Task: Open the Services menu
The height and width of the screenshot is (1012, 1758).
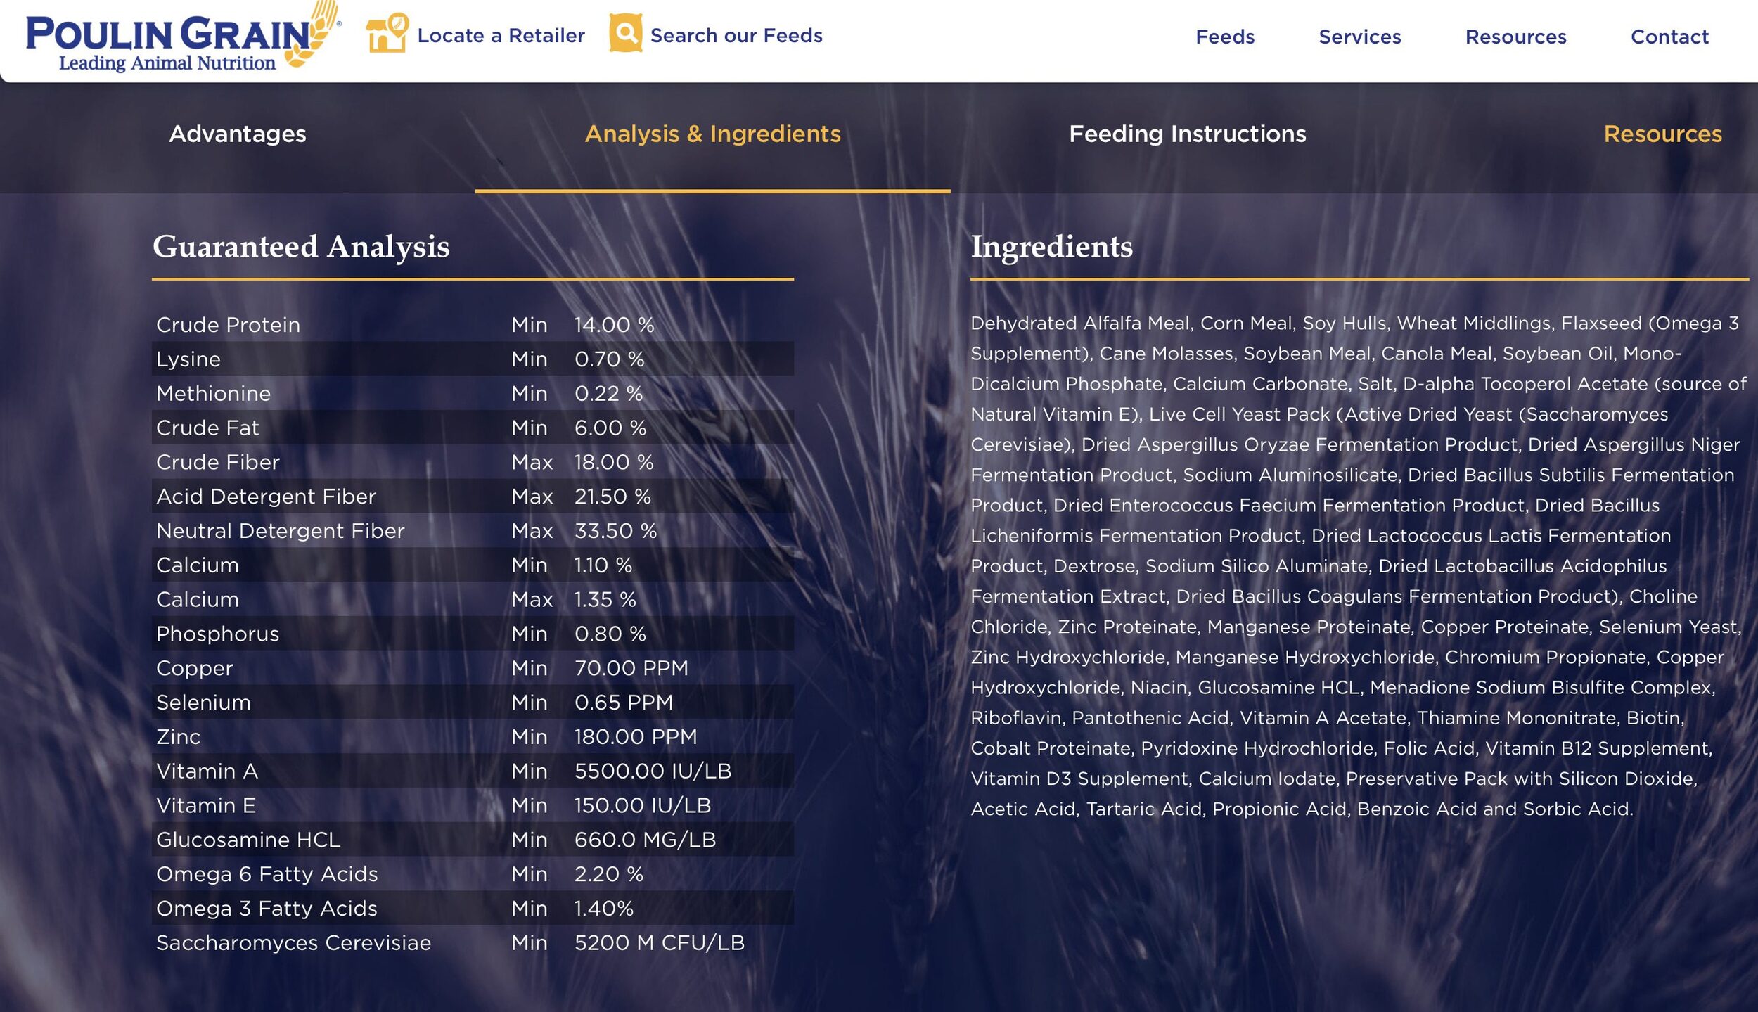Action: pyautogui.click(x=1359, y=37)
